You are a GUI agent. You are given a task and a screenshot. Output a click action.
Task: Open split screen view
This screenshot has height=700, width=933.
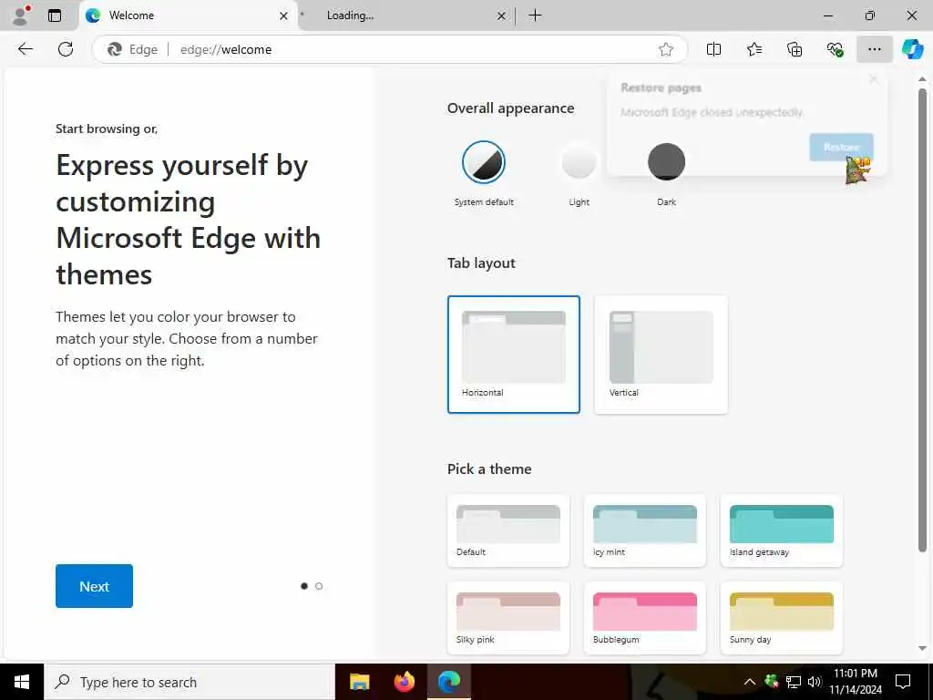pos(713,49)
